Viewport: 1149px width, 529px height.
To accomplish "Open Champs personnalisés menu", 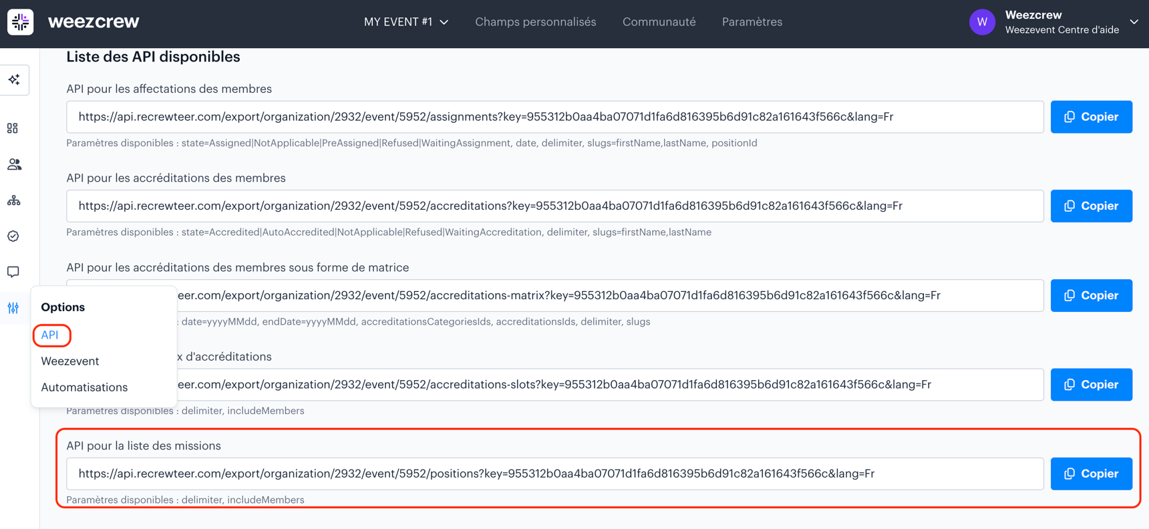I will tap(535, 22).
